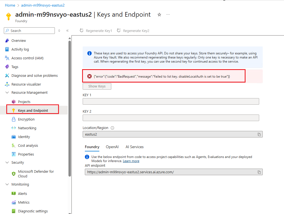Open Properties page
The image size is (284, 214).
[x=26, y=154]
